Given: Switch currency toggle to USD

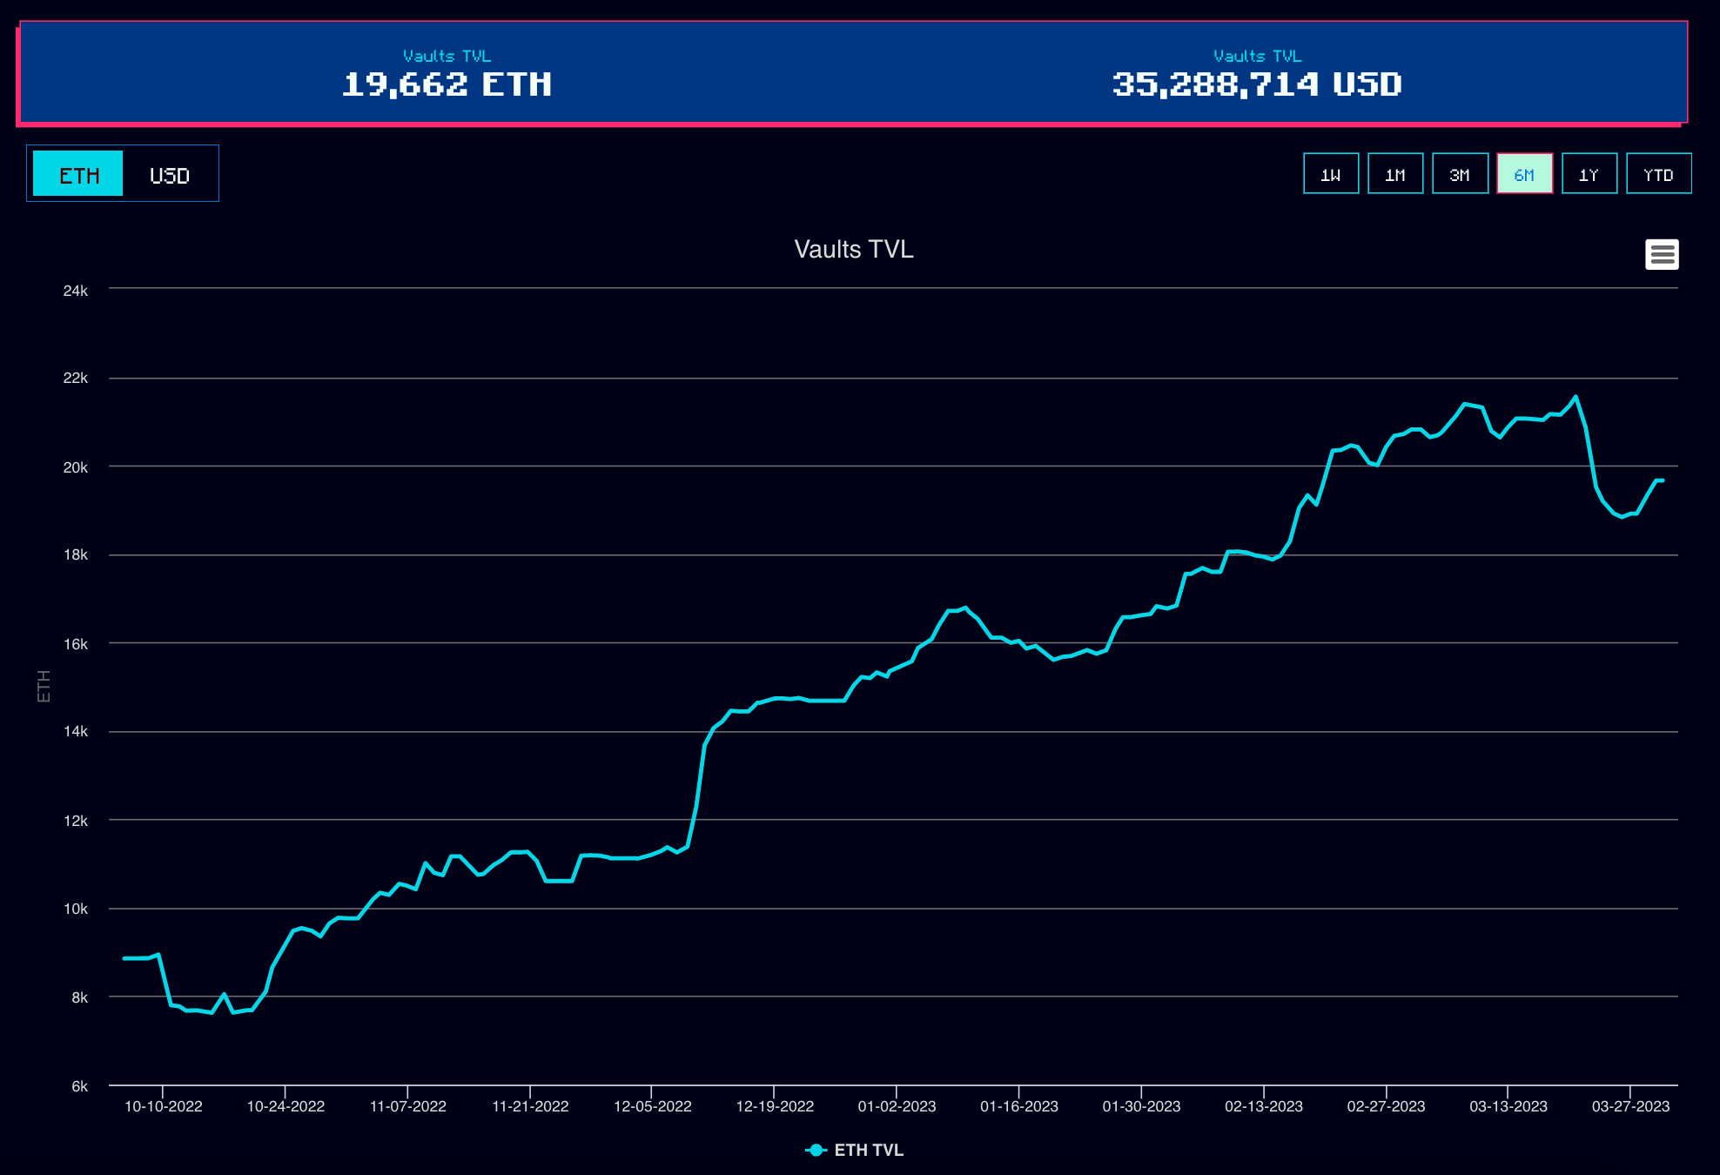Looking at the screenshot, I should point(170,174).
